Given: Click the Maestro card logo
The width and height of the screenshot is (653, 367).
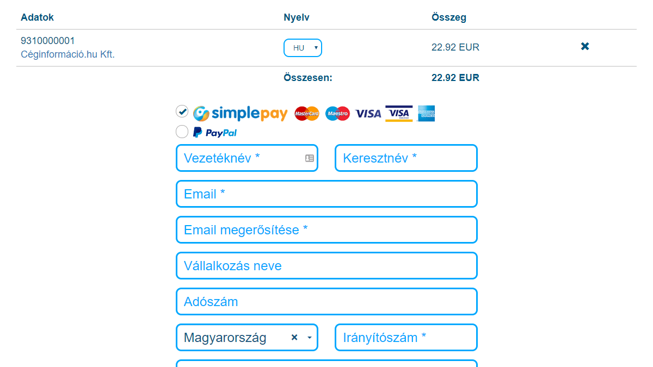Looking at the screenshot, I should 337,114.
